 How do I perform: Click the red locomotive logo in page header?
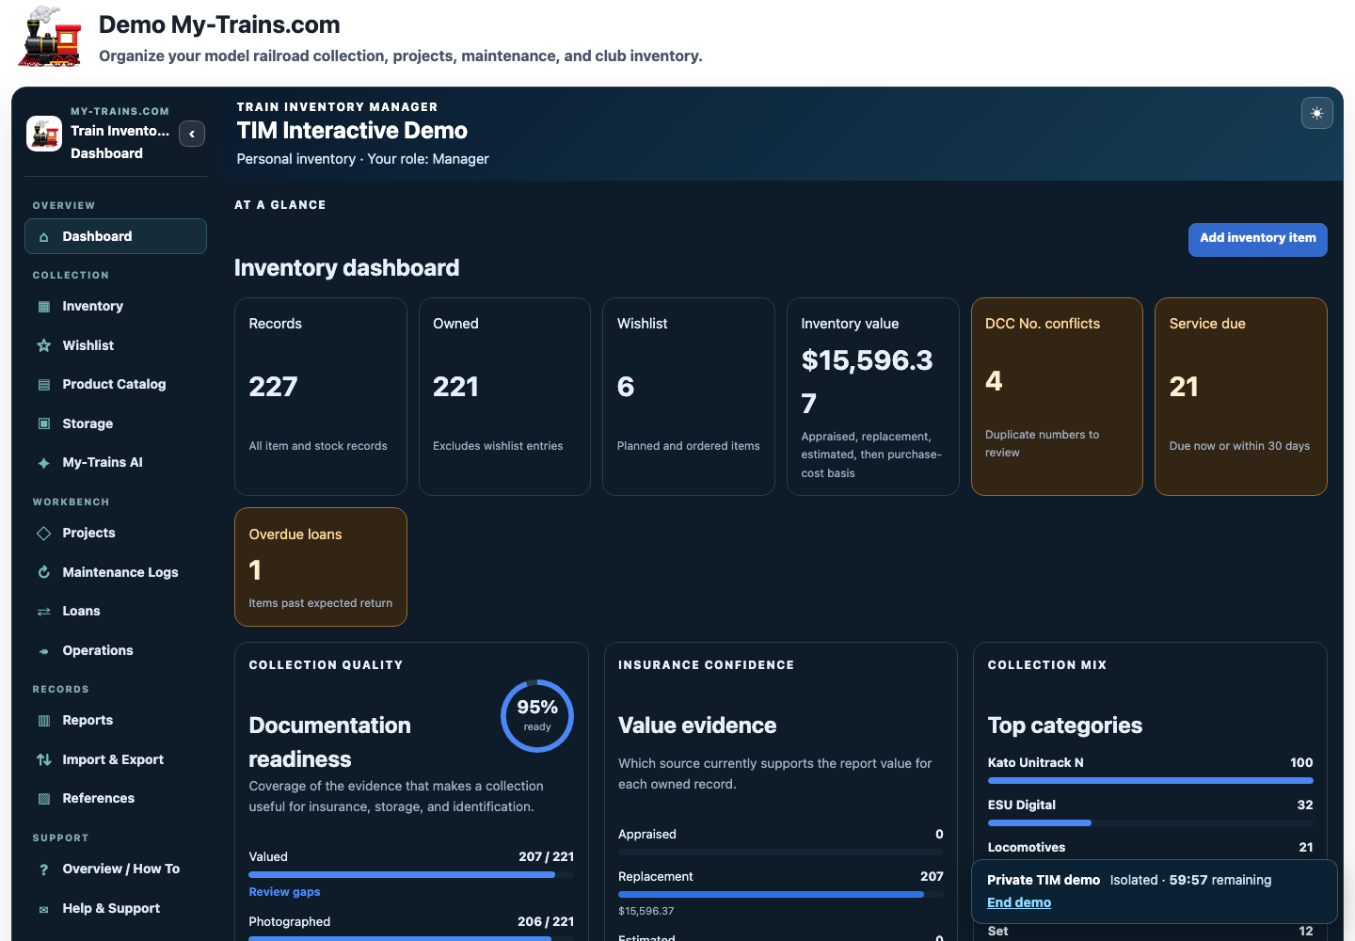[51, 38]
